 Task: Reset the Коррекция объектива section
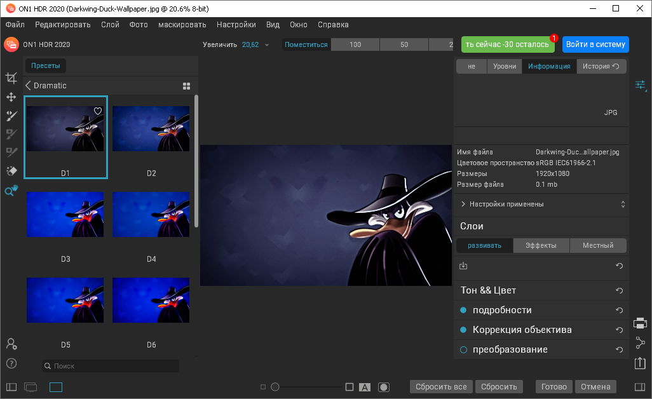coord(619,330)
